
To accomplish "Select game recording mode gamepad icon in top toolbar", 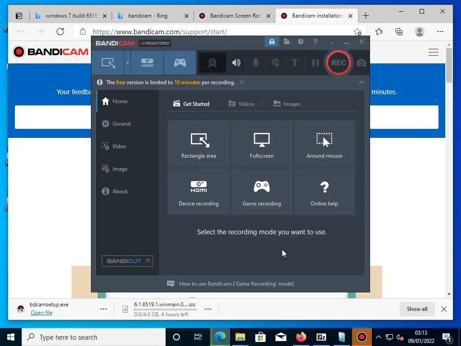I will click(x=180, y=63).
